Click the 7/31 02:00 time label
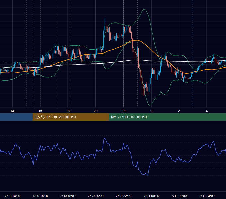Screen dimensions: 226x199 tap(179, 196)
